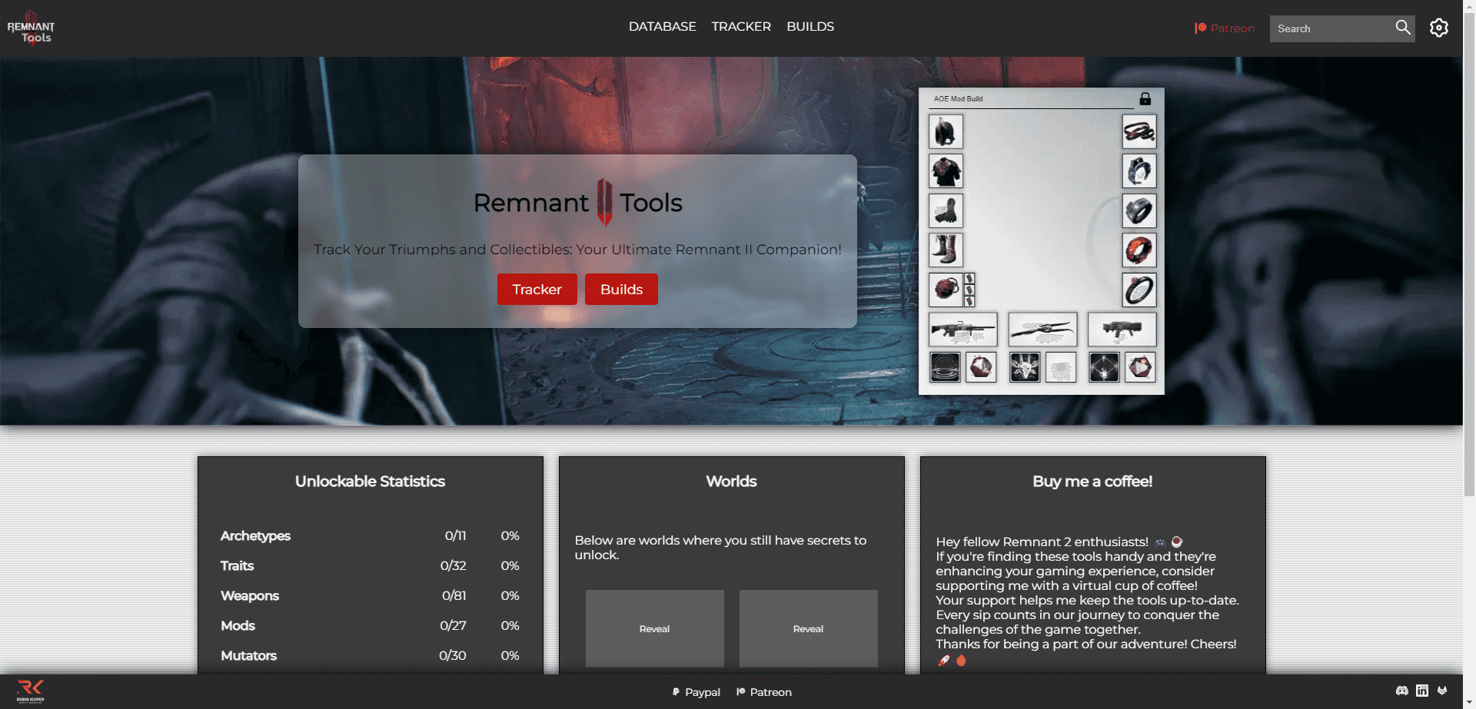Select the handgun mod slot
The width and height of the screenshot is (1476, 709).
click(x=1104, y=367)
